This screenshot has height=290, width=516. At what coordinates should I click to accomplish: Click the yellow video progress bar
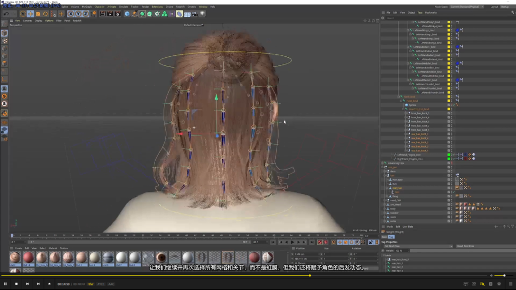point(151,275)
